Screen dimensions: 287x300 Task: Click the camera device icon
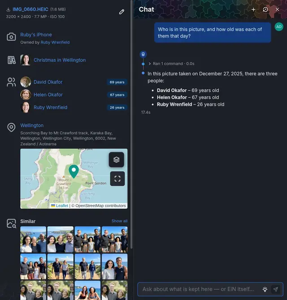pos(11,37)
